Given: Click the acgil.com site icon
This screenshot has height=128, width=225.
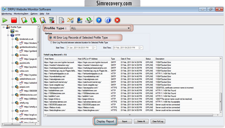Looking at the screenshot, I should pyautogui.click(x=17, y=111).
